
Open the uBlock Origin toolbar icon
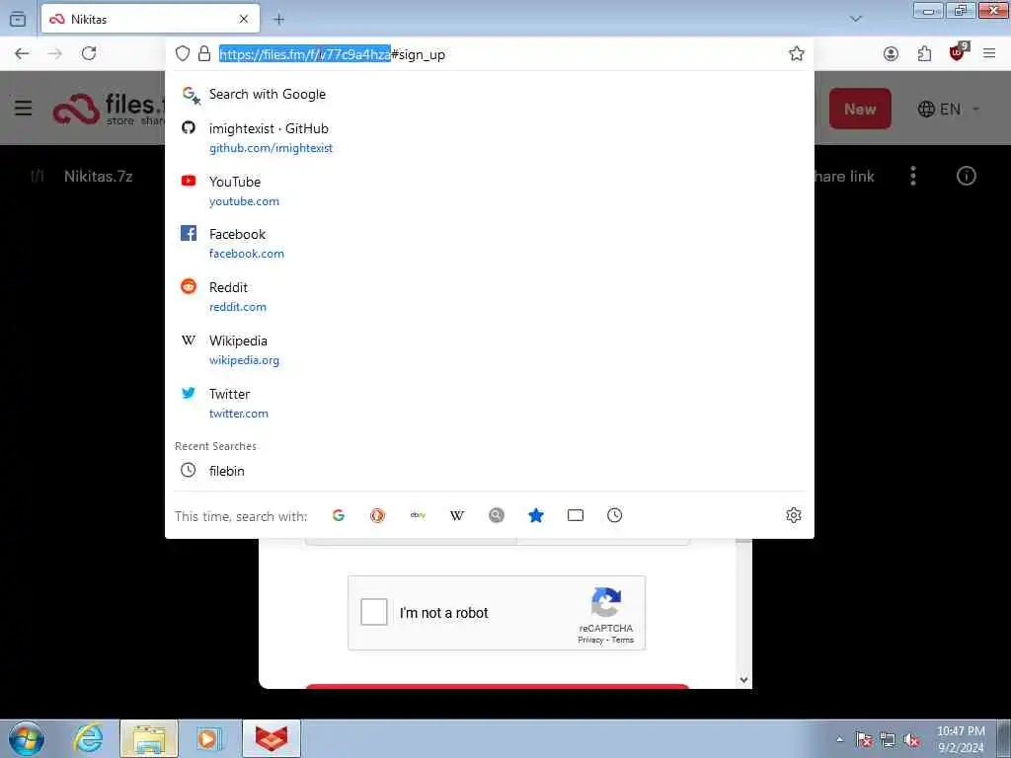pos(958,52)
